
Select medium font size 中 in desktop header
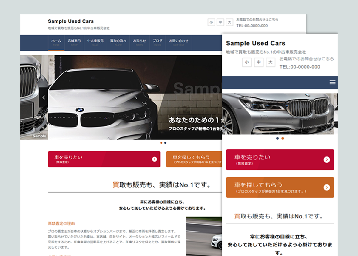click(220, 22)
